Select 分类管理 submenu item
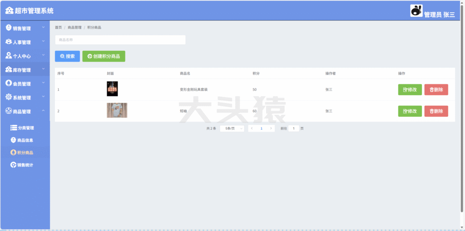This screenshot has width=465, height=231. click(25, 128)
